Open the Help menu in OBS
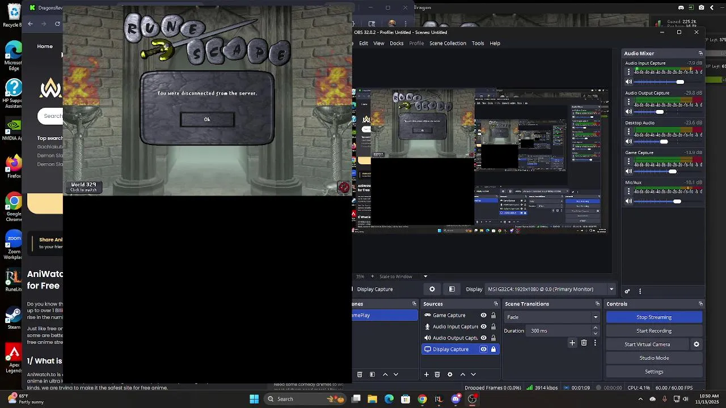Screen dimensions: 726x408 tap(495, 43)
